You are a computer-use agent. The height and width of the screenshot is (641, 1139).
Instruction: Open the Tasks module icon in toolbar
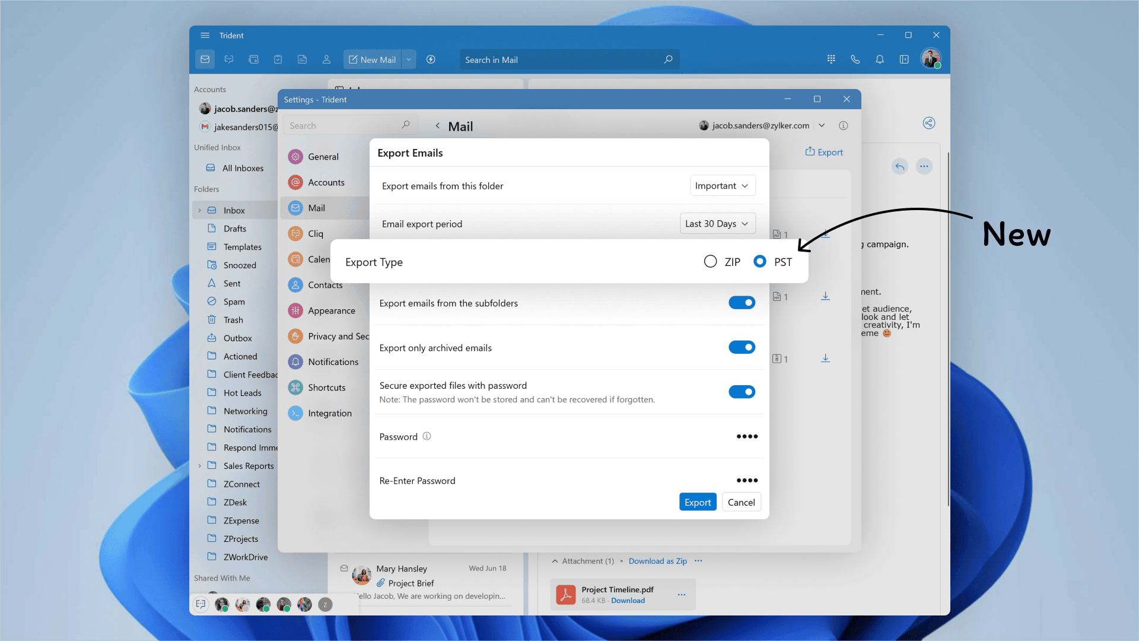(x=278, y=59)
